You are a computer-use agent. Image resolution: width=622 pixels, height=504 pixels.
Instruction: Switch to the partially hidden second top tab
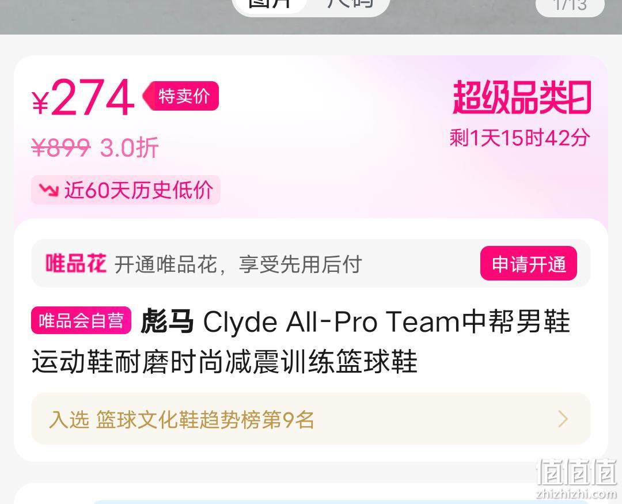(x=350, y=4)
